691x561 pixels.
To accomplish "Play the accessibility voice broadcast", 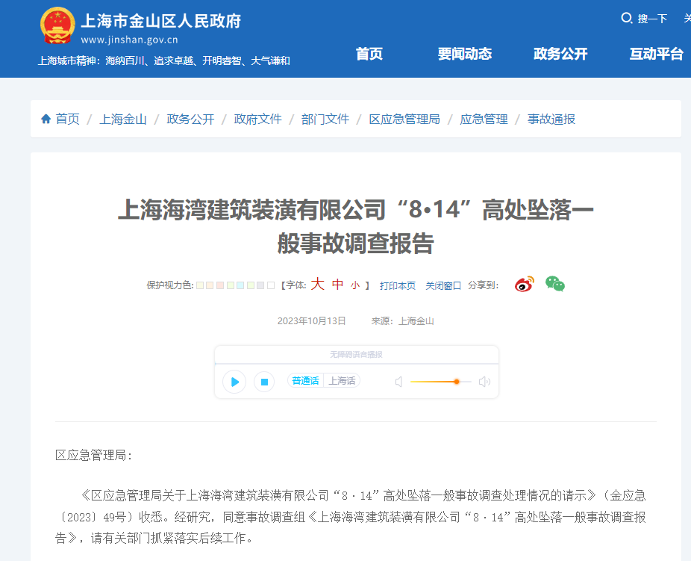I will coord(234,382).
